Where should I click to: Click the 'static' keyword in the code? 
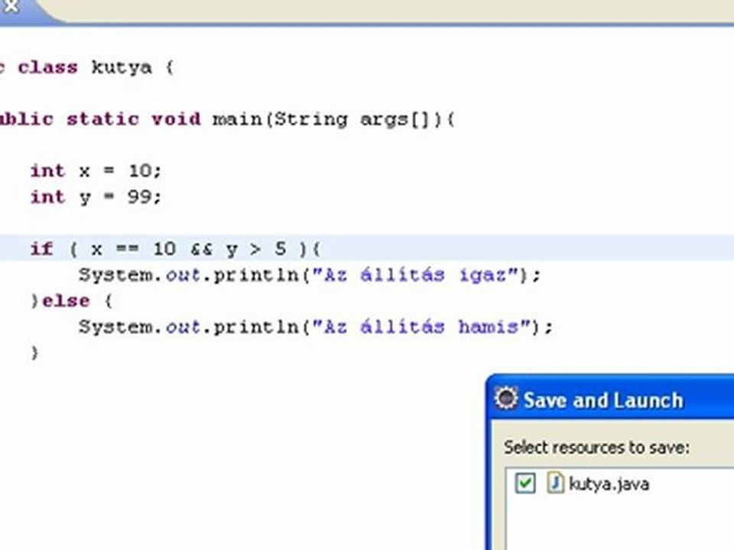click(x=102, y=119)
